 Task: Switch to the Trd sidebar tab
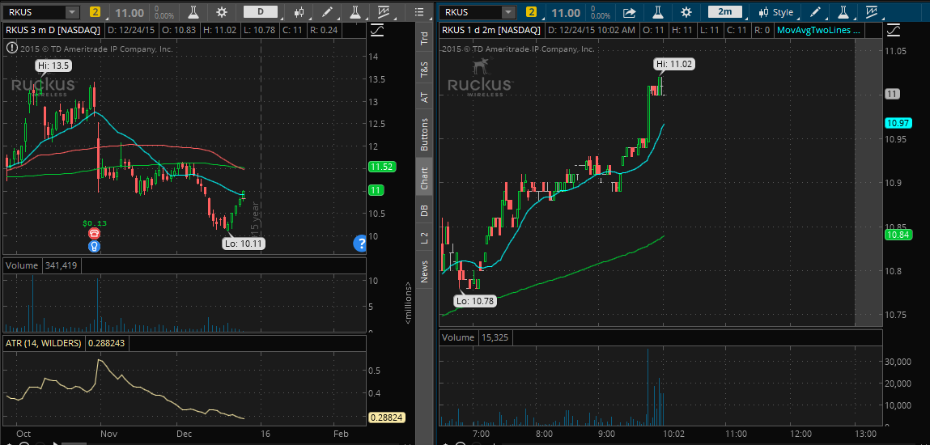pyautogui.click(x=424, y=39)
